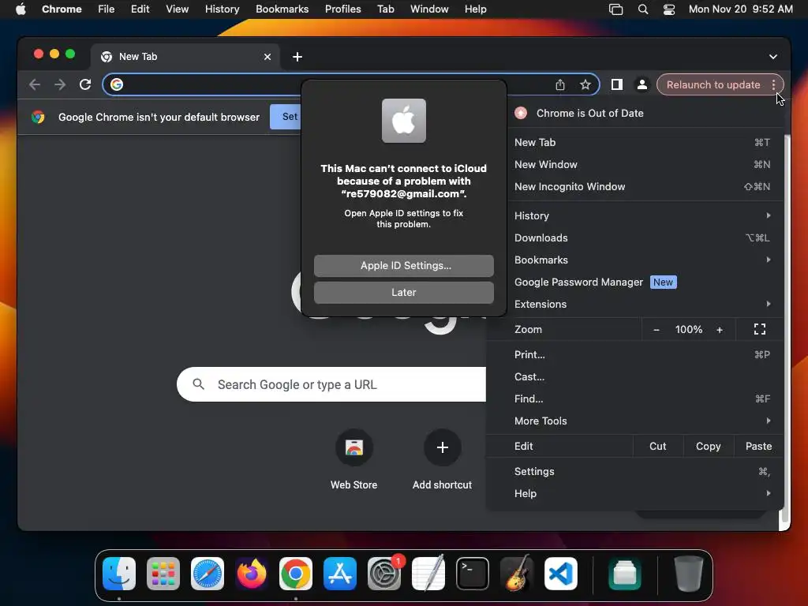
Task: Open Terminal from the dock
Action: pyautogui.click(x=473, y=574)
